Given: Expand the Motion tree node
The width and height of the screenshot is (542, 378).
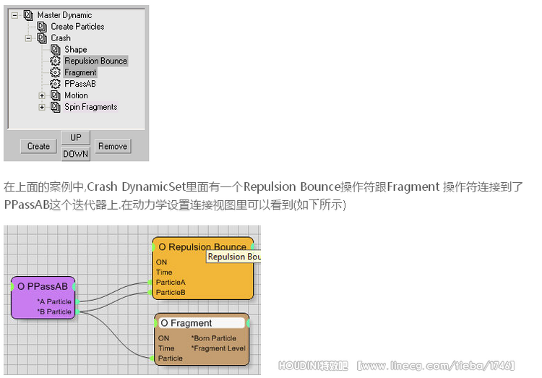Looking at the screenshot, I should (42, 95).
